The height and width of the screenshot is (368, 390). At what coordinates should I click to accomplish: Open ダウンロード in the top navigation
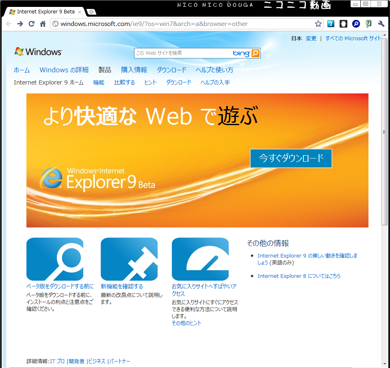tap(171, 70)
